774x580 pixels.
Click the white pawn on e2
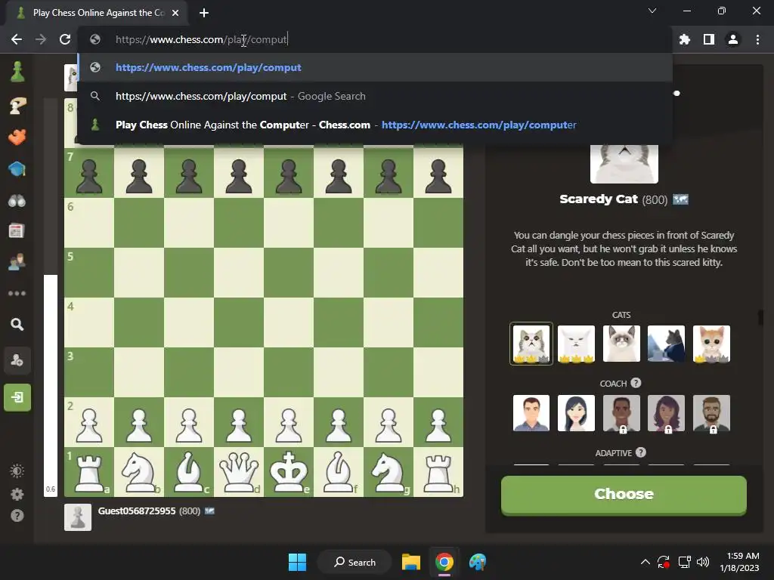(289, 422)
